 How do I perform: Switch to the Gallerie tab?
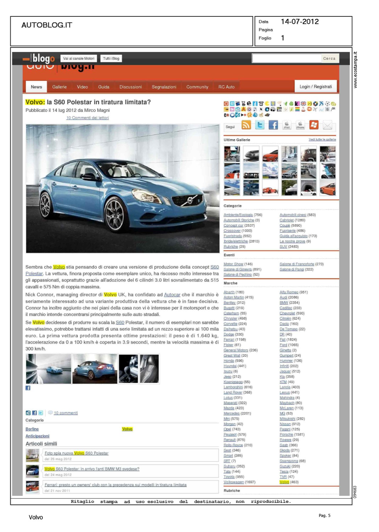coord(59,87)
